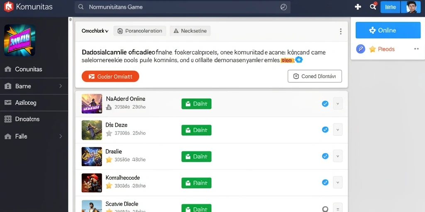
Task: Click the Draalie title
Action: point(114,152)
